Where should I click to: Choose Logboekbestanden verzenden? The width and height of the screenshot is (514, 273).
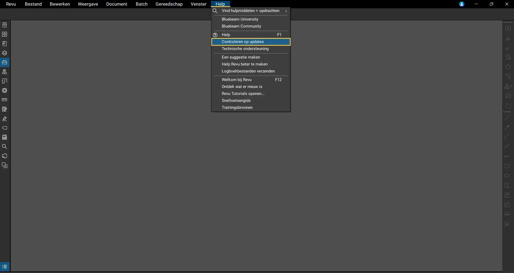point(251,71)
